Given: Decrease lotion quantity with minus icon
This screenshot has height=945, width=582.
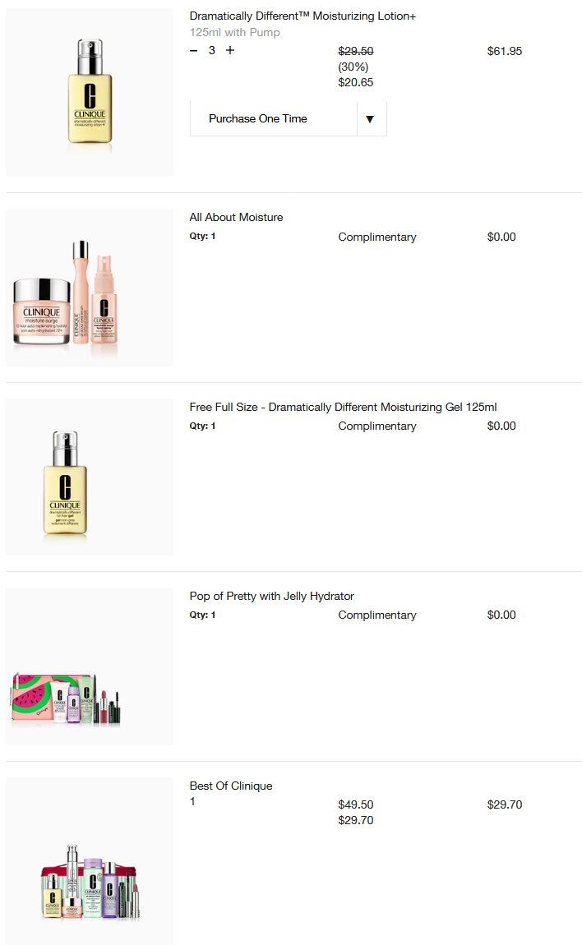Looking at the screenshot, I should point(194,51).
